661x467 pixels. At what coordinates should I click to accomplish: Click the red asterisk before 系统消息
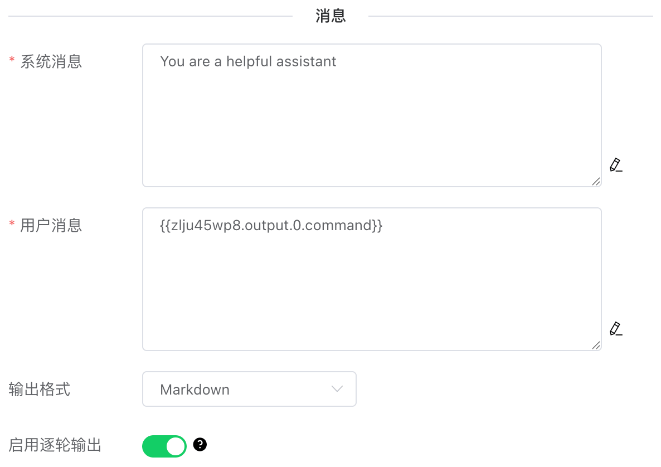click(x=12, y=60)
